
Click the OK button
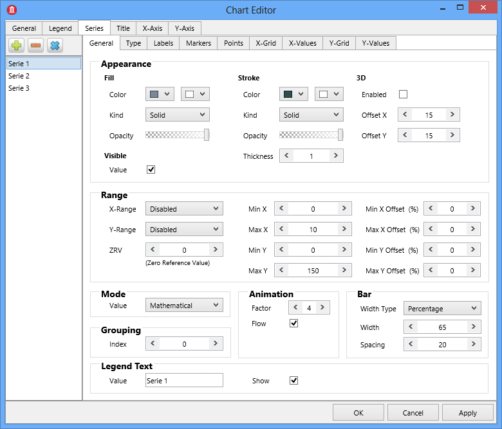(x=358, y=413)
